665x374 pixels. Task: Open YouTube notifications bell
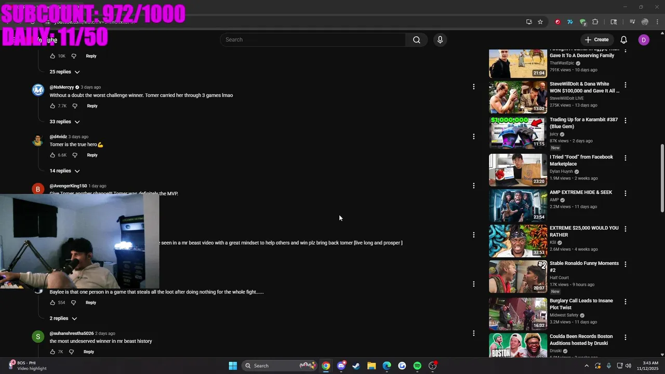click(624, 39)
